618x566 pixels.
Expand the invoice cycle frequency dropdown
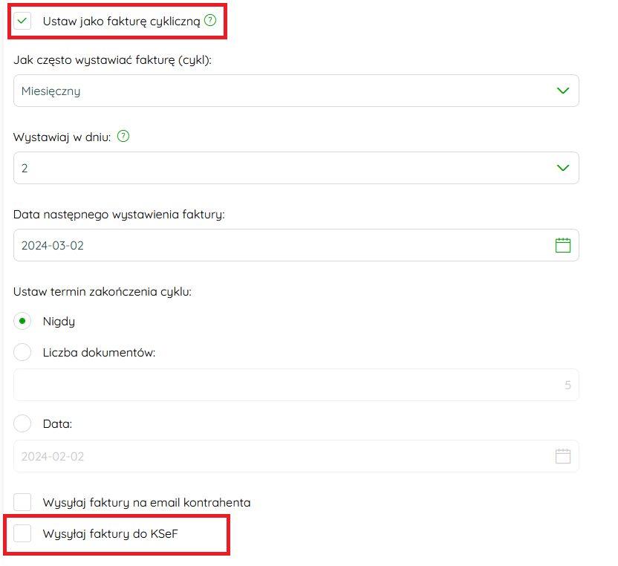click(x=296, y=91)
